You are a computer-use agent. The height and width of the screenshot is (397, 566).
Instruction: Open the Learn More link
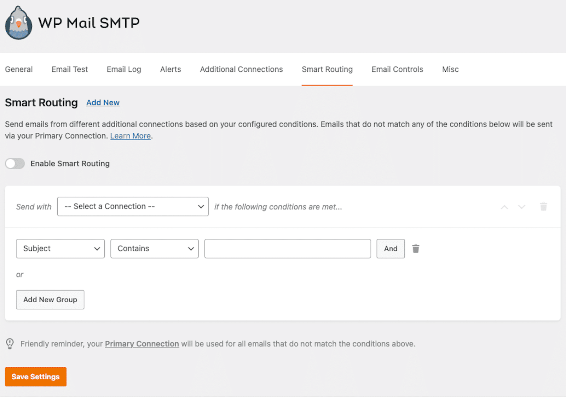[131, 136]
